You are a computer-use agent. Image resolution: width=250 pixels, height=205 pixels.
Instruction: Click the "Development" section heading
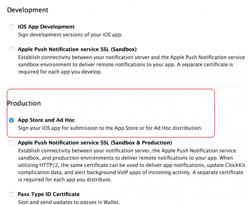click(28, 9)
